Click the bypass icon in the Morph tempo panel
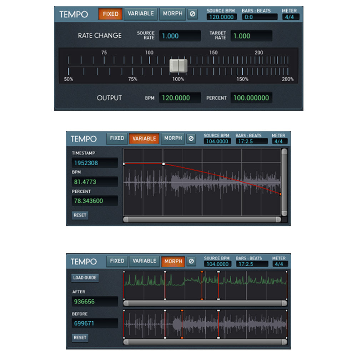 tap(192, 261)
